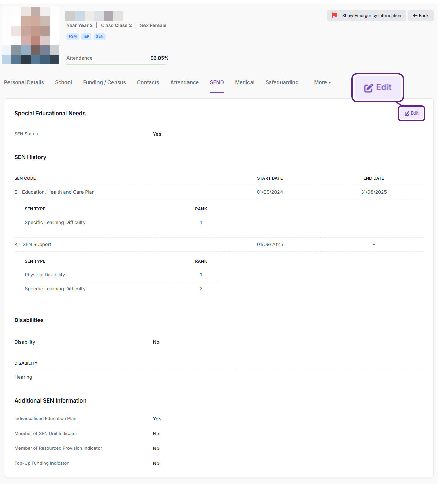
Task: Click the small Edit button in SEN panel
Action: click(x=411, y=113)
